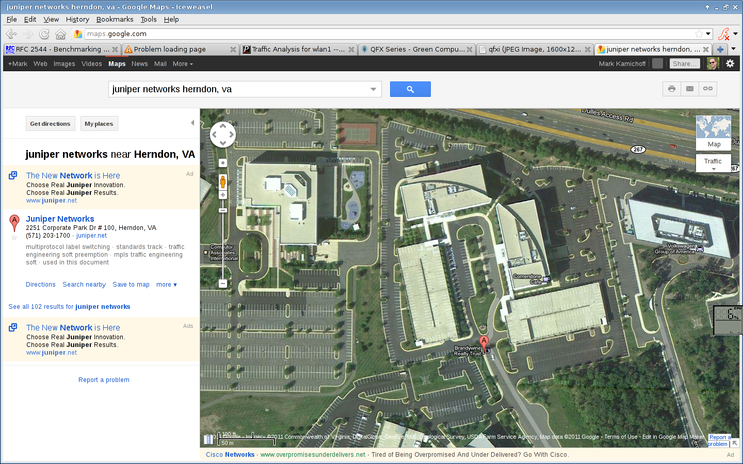
Task: Pick up the Street View pegman
Action: click(x=223, y=181)
